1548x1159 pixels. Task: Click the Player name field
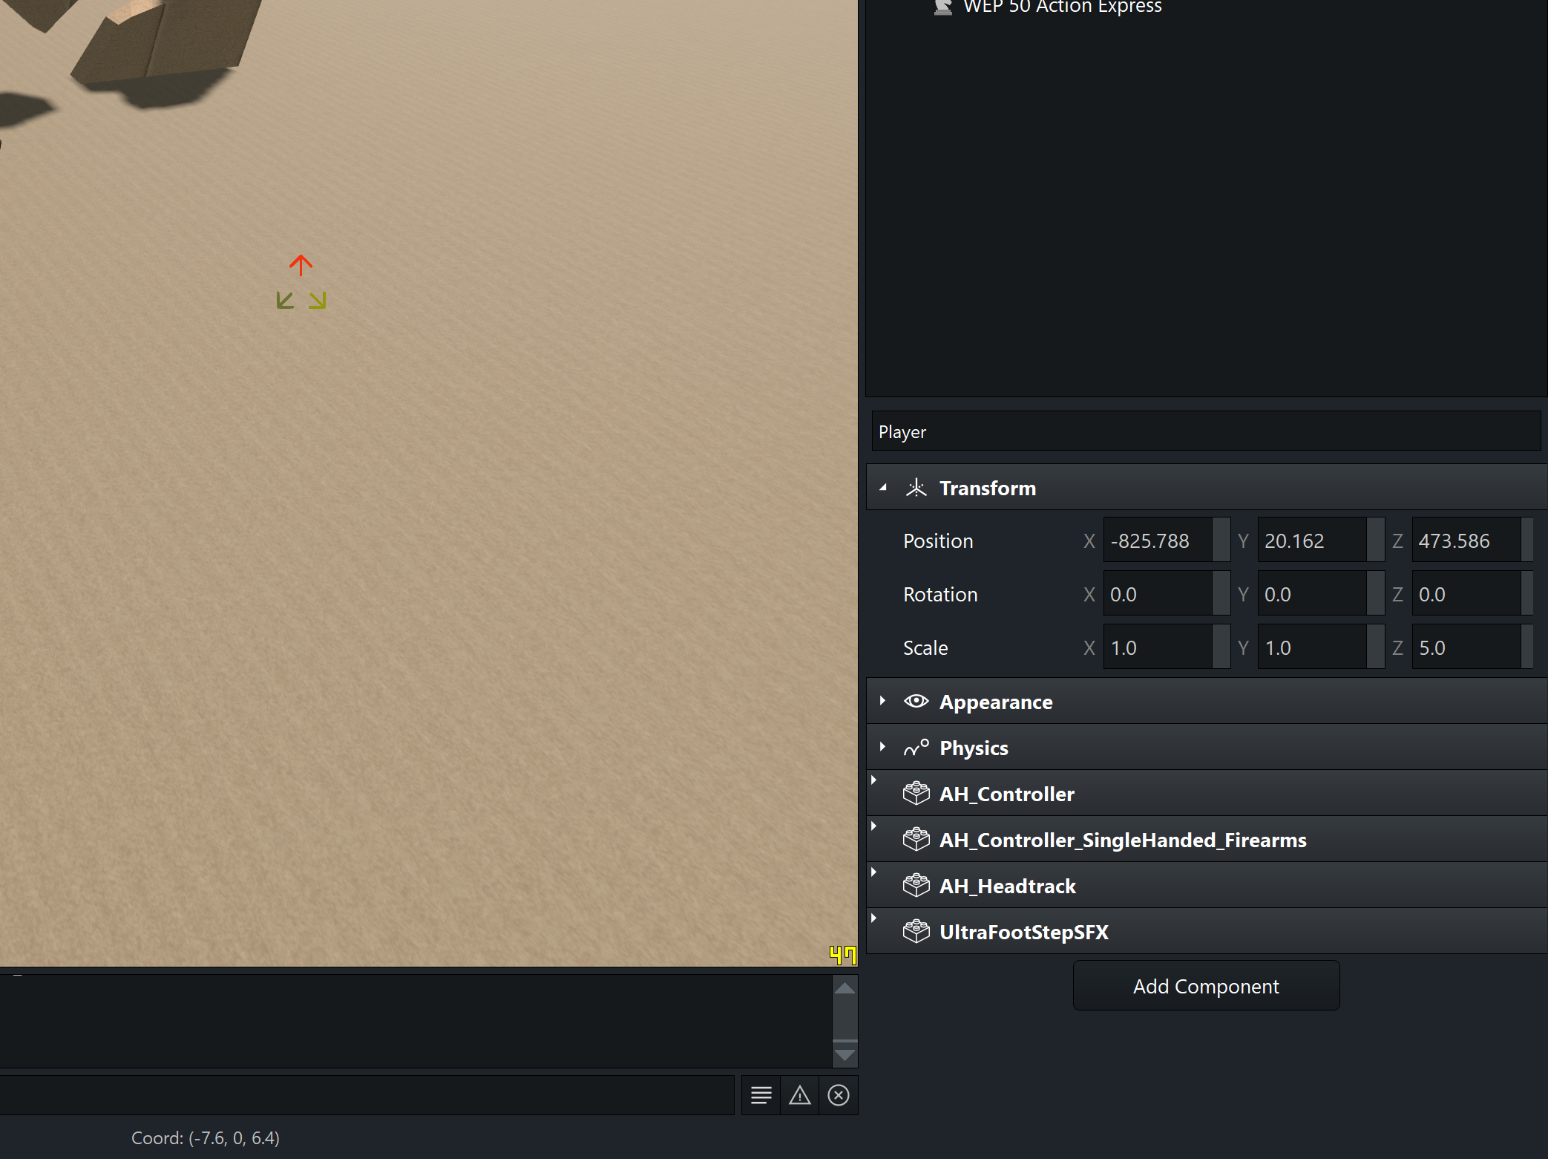click(1207, 431)
